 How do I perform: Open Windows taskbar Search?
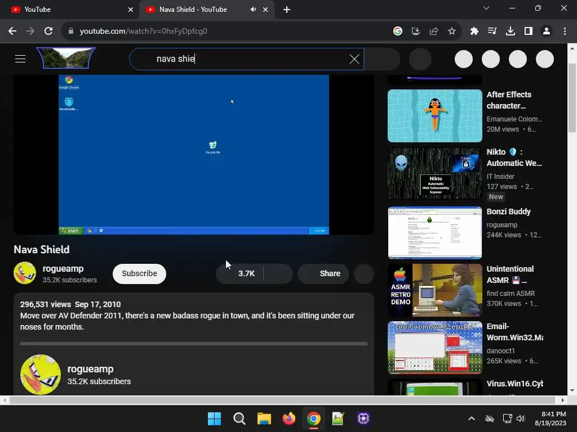[x=239, y=418]
